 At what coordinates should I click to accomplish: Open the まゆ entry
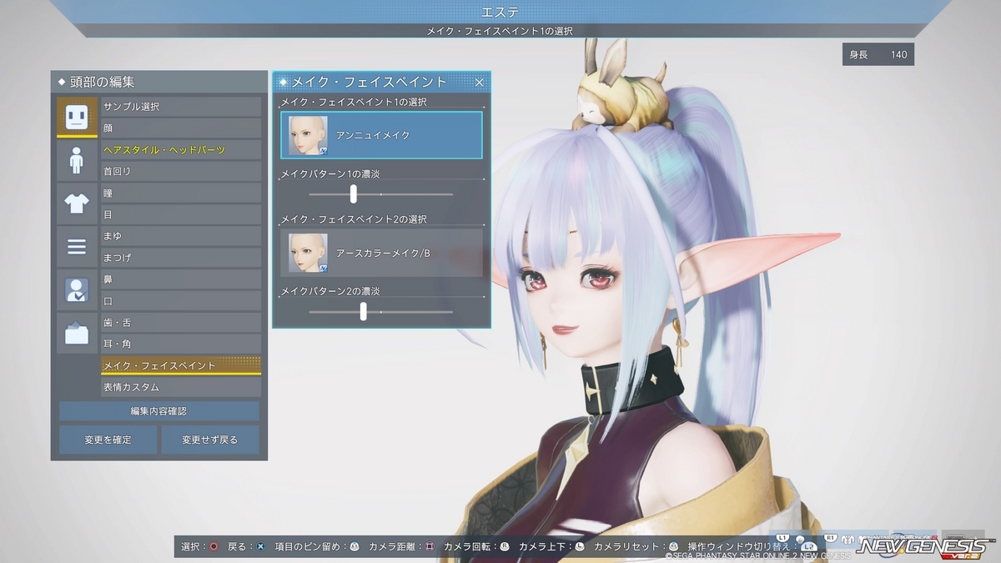(181, 237)
